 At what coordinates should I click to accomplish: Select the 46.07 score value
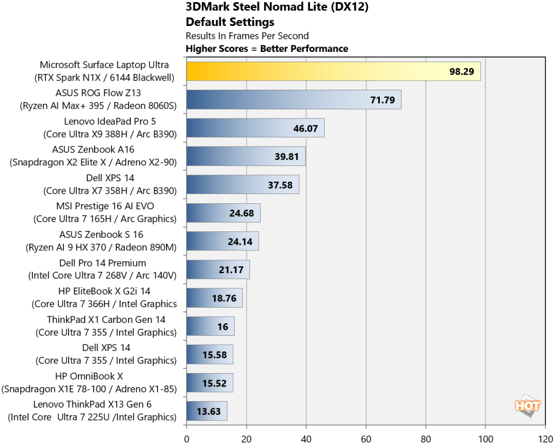click(x=305, y=128)
